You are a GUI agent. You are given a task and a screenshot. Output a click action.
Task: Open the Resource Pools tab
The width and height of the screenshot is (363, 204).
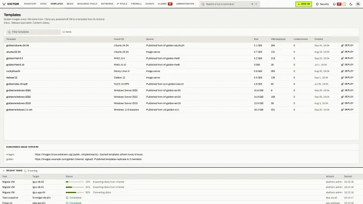pos(87,4)
